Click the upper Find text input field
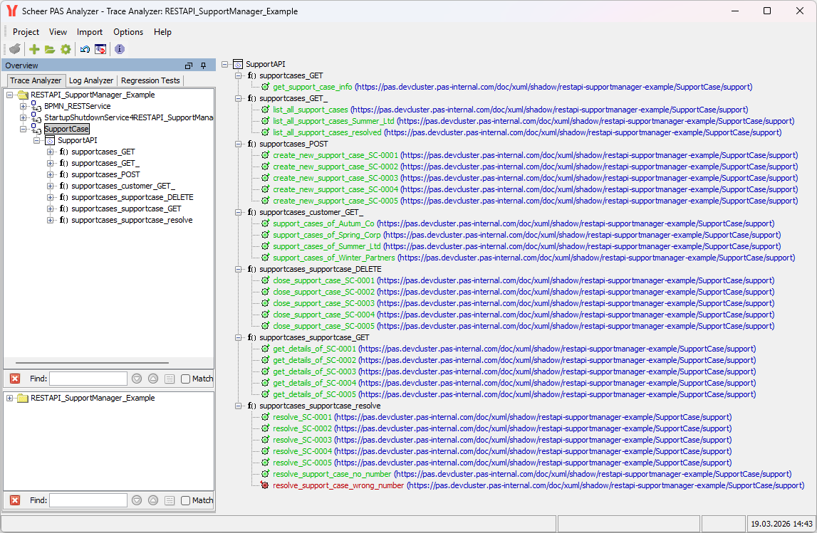The width and height of the screenshot is (817, 533). [88, 379]
